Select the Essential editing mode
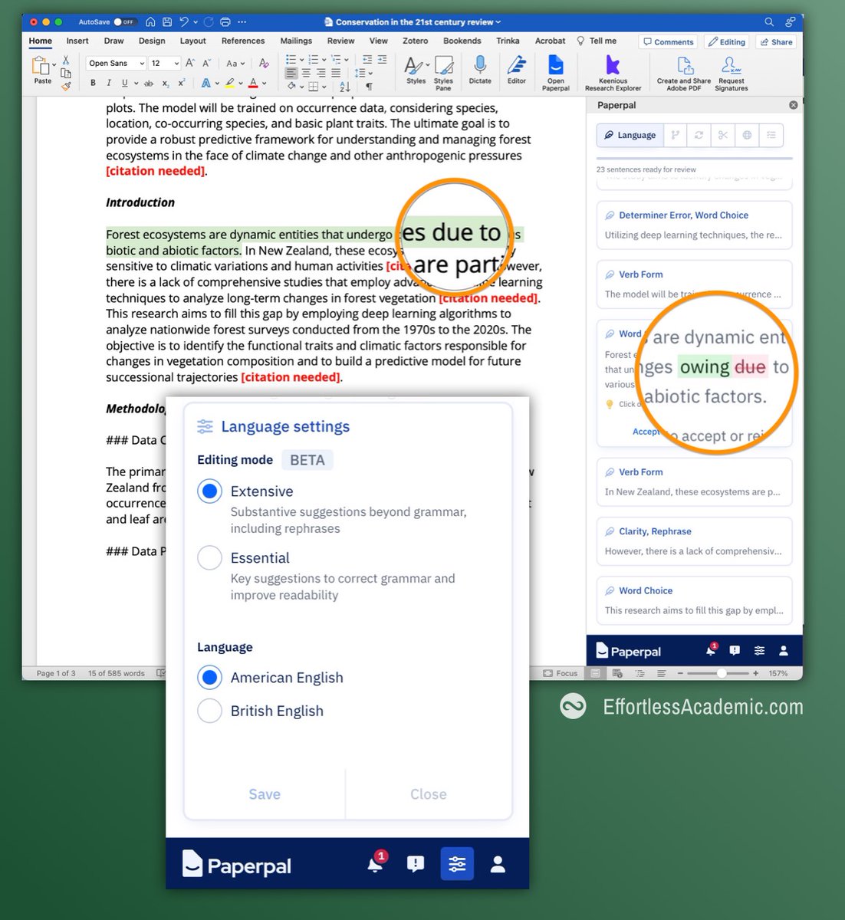845x920 pixels. 209,557
